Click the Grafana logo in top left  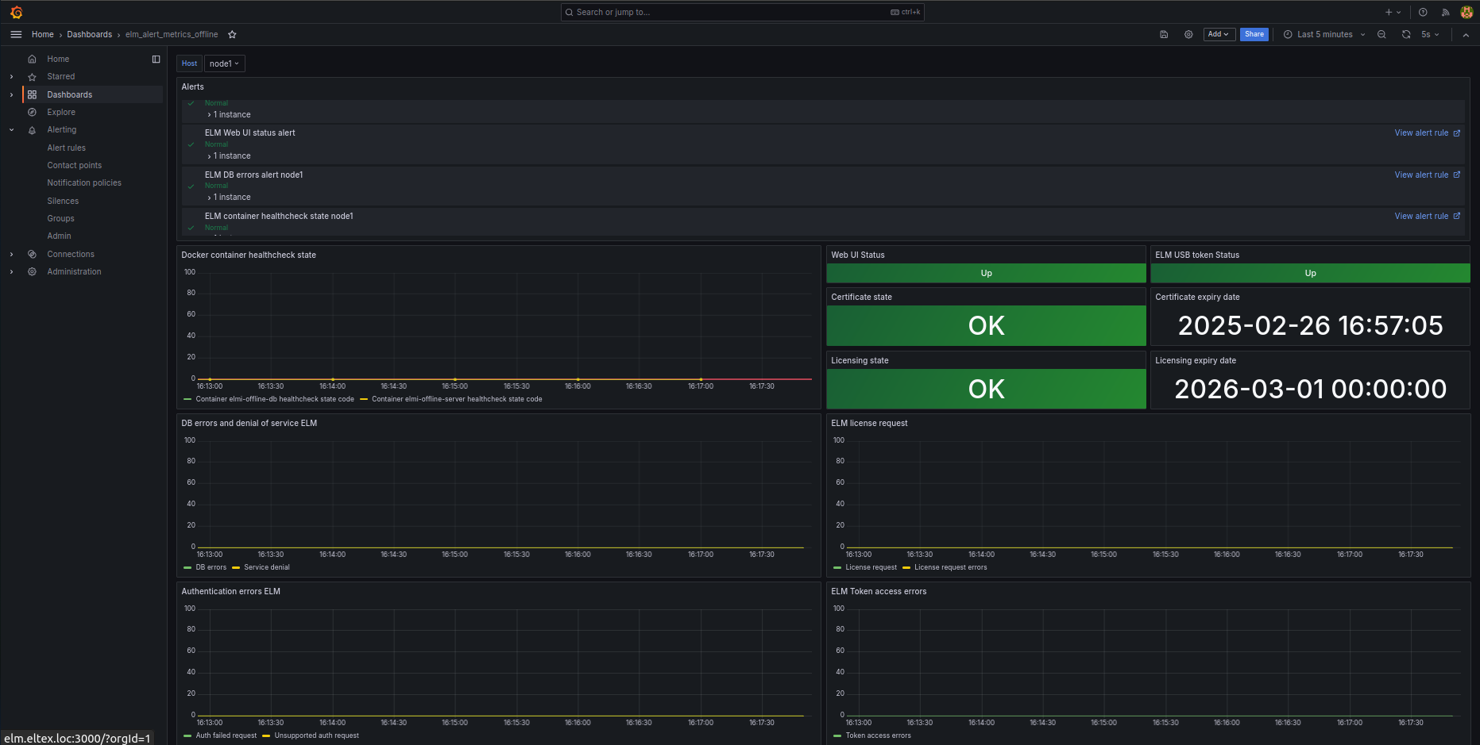click(16, 13)
